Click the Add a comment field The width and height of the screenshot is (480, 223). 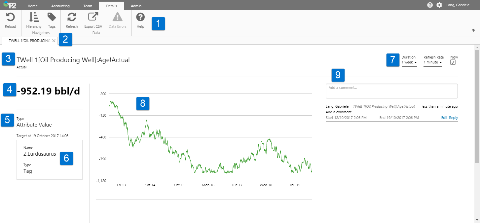tap(391, 91)
